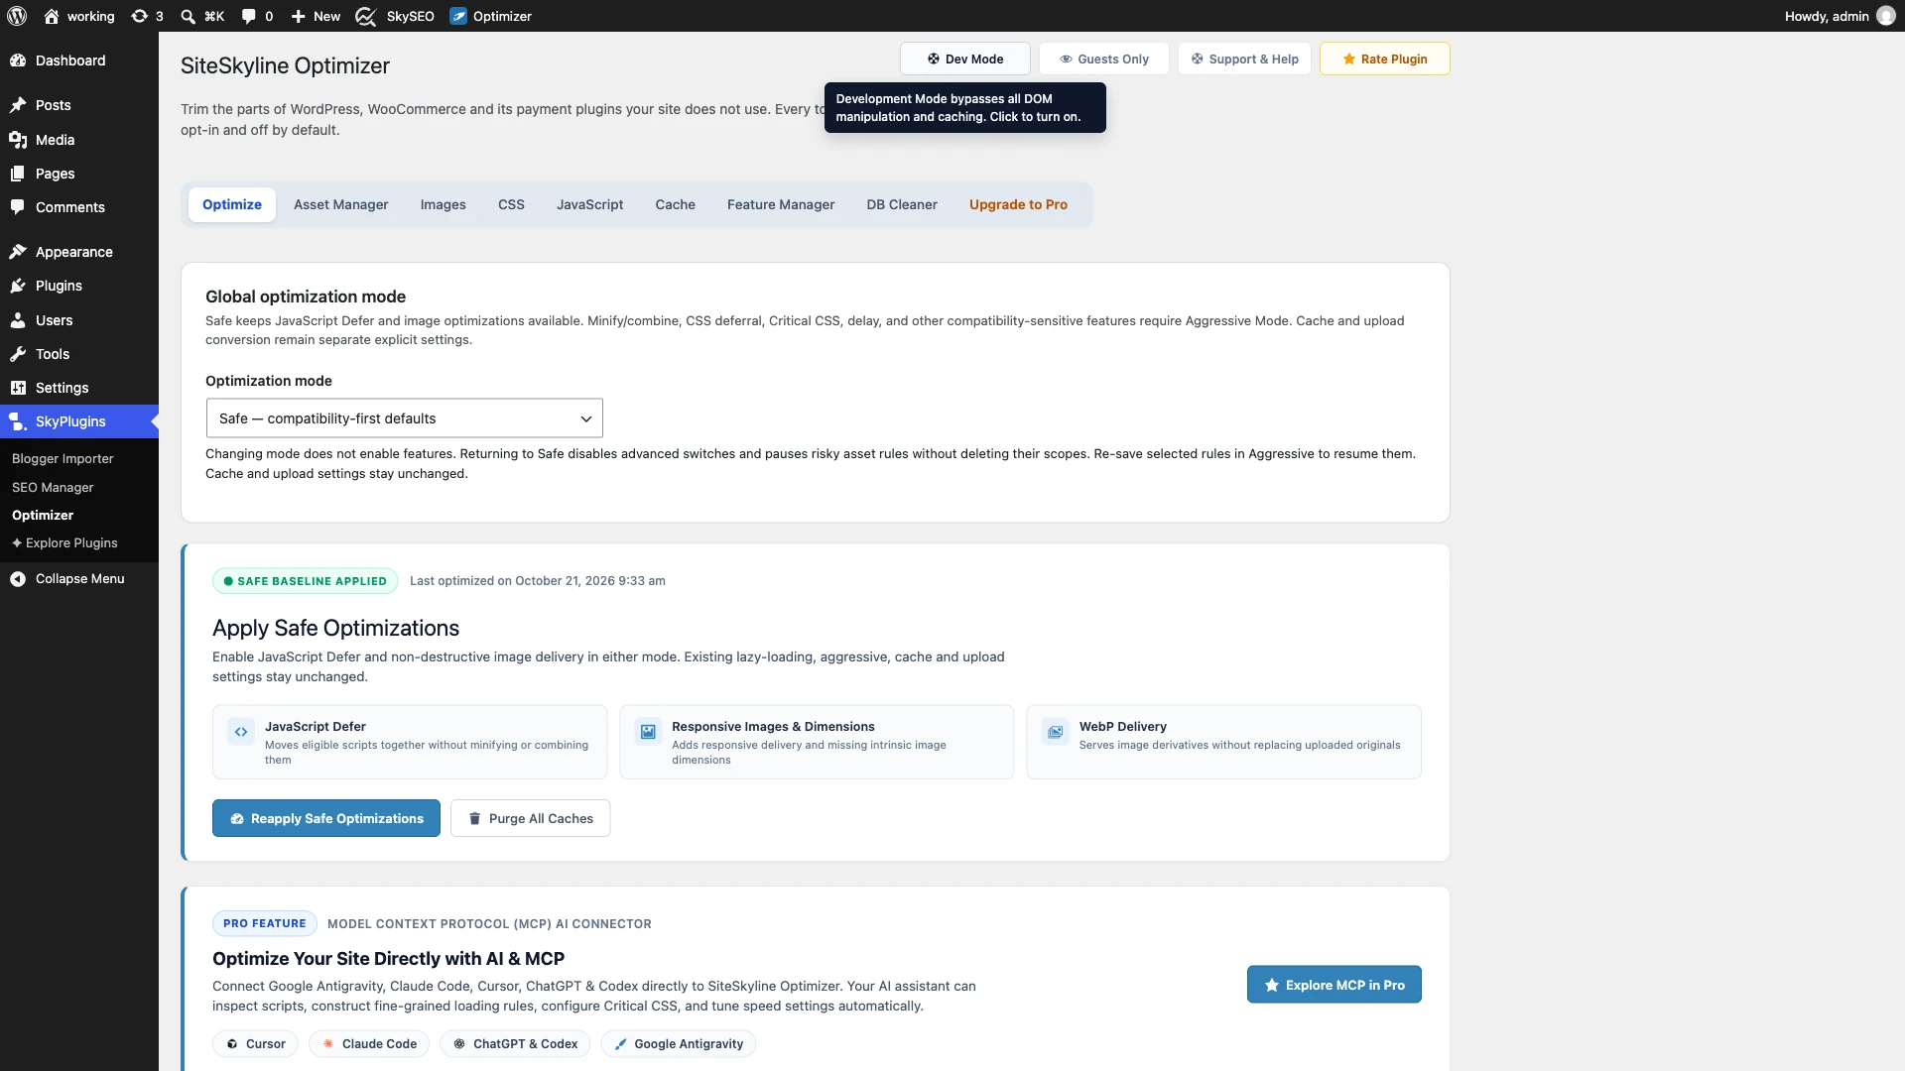Click the Collapse Menu arrow icon
The width and height of the screenshot is (1905, 1071).
point(18,579)
